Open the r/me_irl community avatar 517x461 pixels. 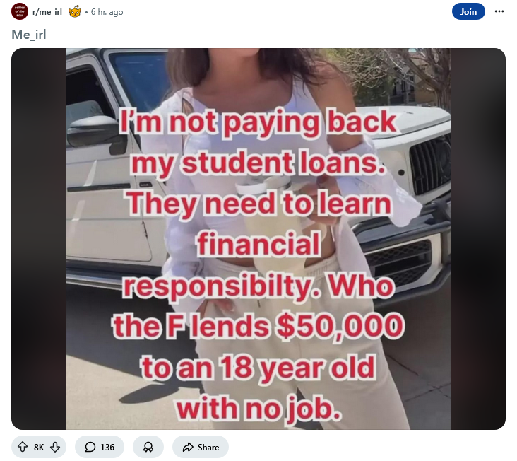[x=20, y=11]
